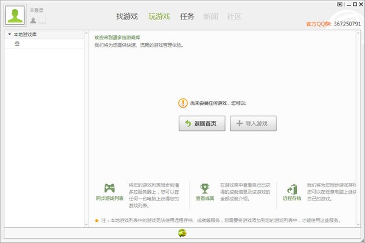This screenshot has height=243, width=365.
Task: Click the main content scrollbar down arrow
Action: pyautogui.click(x=358, y=225)
